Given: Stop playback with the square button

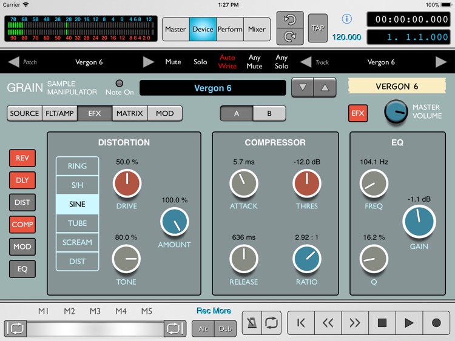Looking at the screenshot, I should [382, 323].
